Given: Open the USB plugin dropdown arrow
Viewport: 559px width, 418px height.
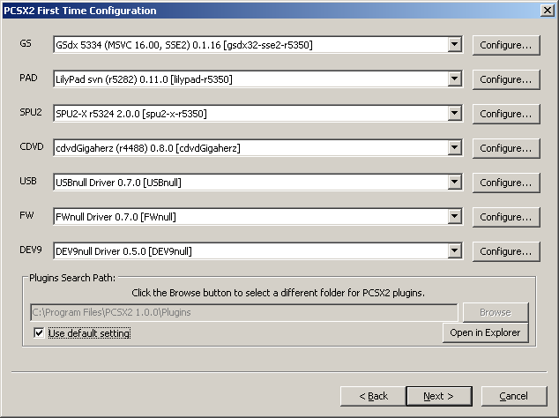Looking at the screenshot, I should 455,183.
